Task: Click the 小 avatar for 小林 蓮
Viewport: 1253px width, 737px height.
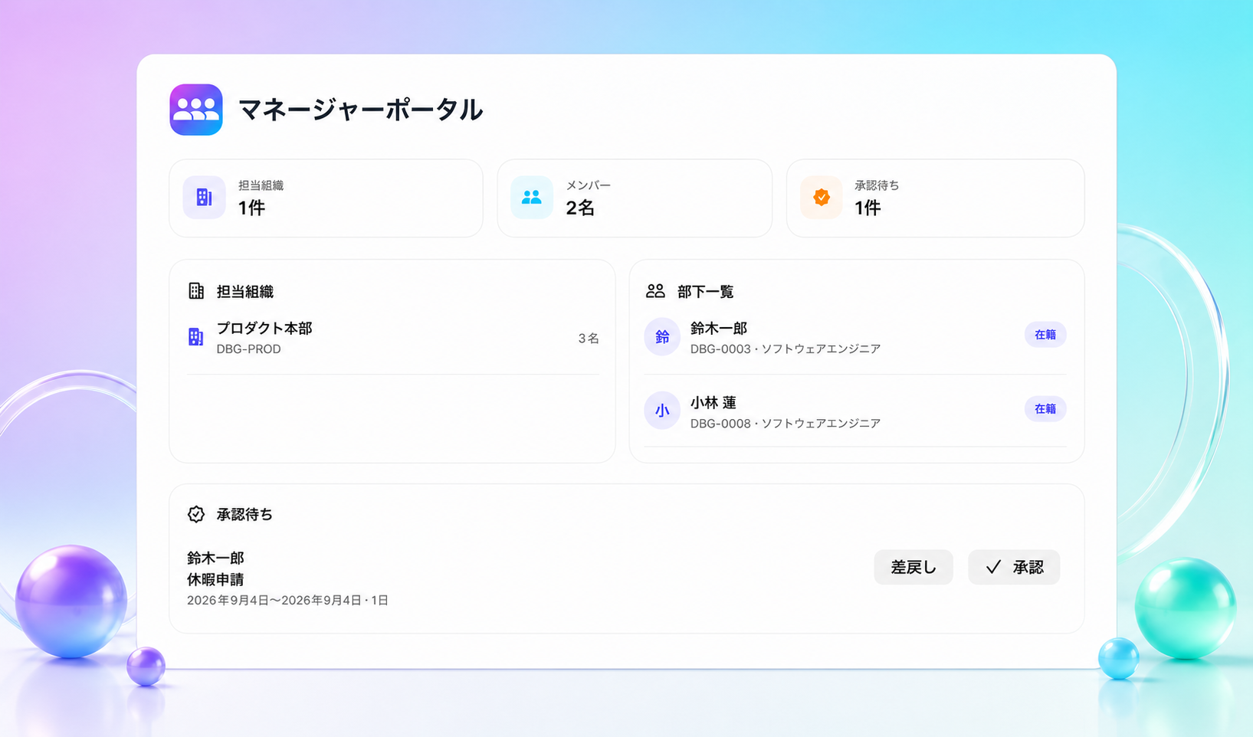Action: click(662, 411)
